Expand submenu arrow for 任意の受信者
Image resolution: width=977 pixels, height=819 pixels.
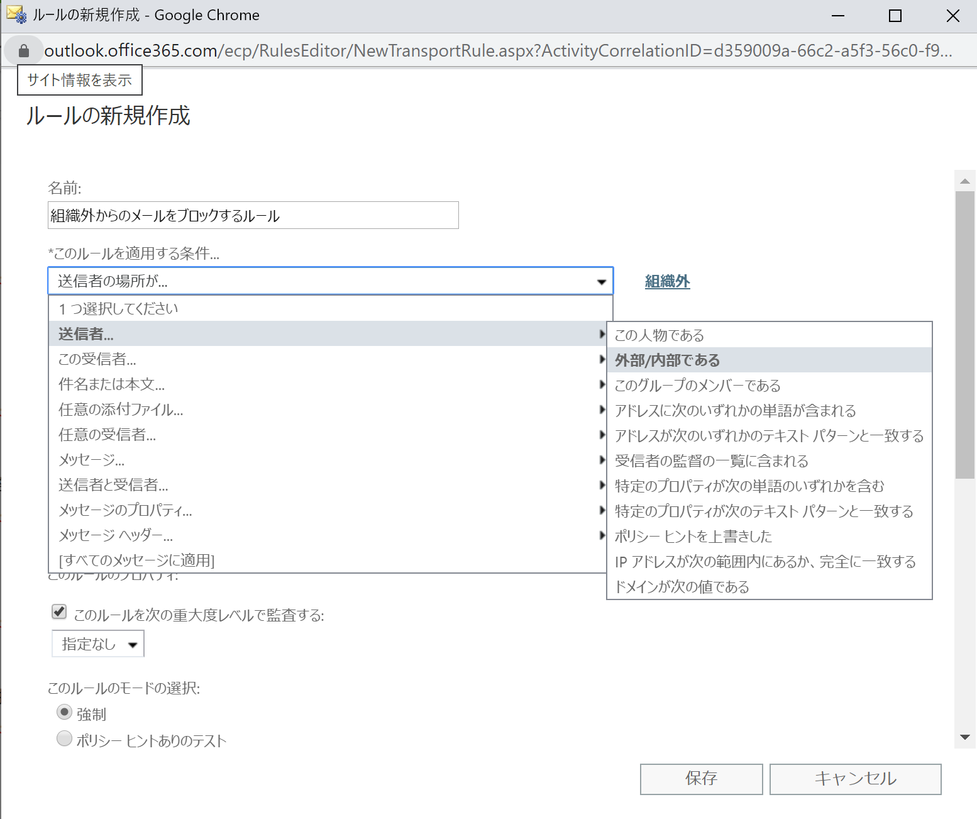[602, 434]
